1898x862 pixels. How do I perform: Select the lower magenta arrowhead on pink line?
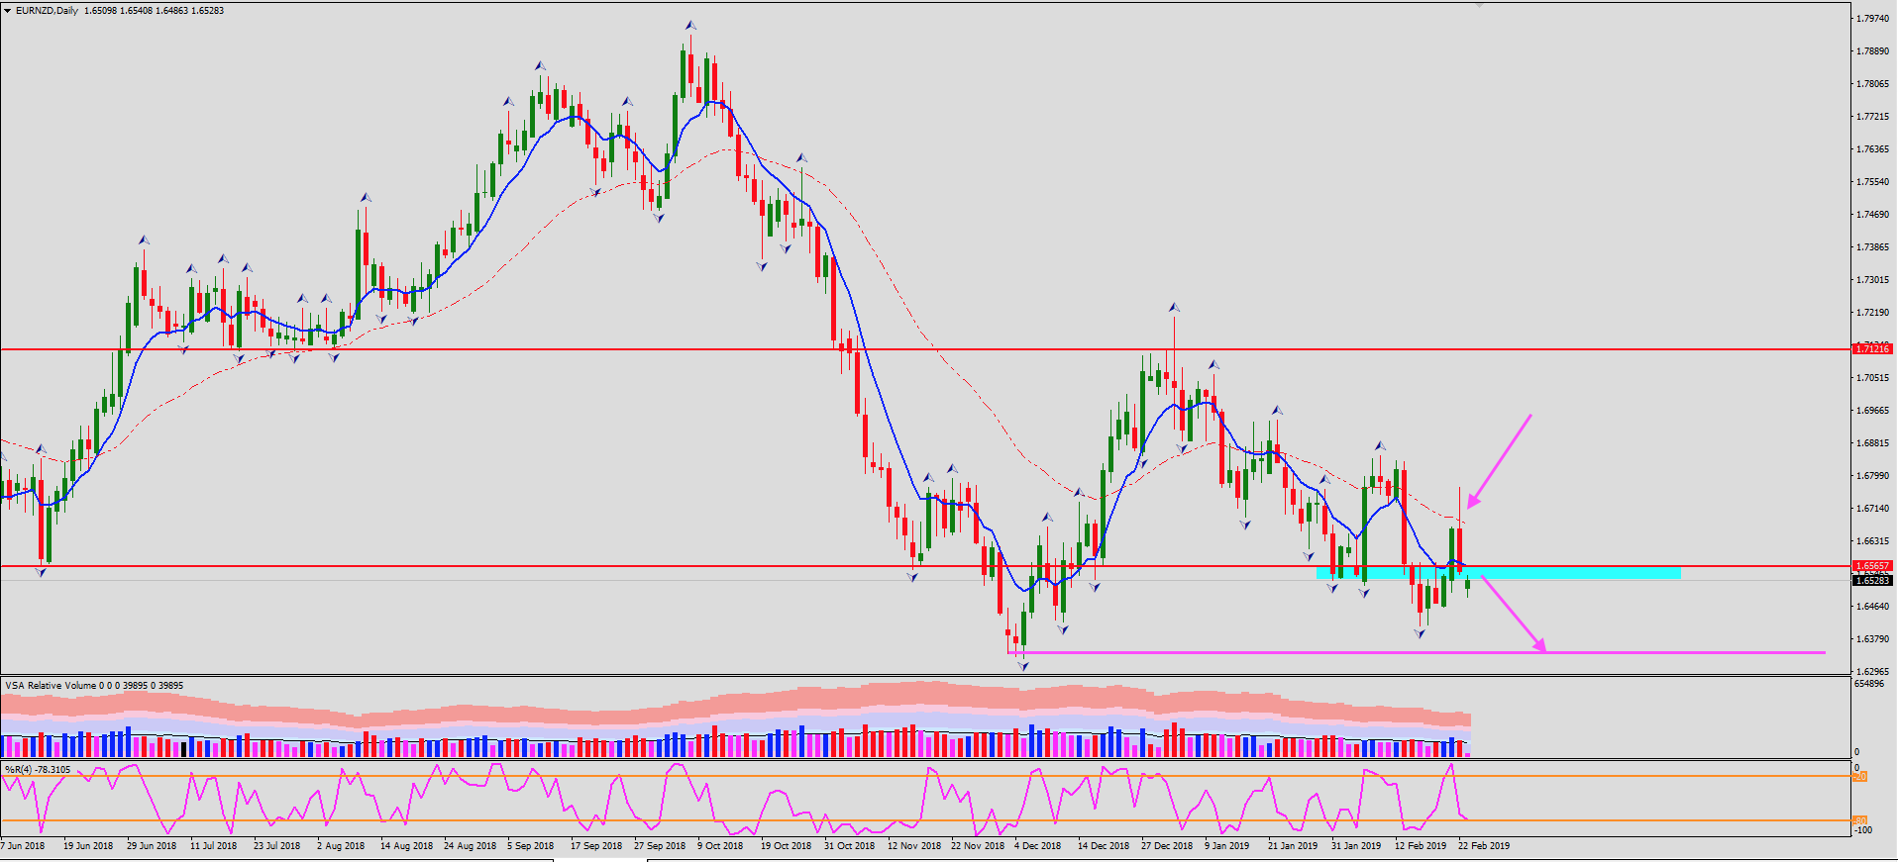(x=1537, y=644)
